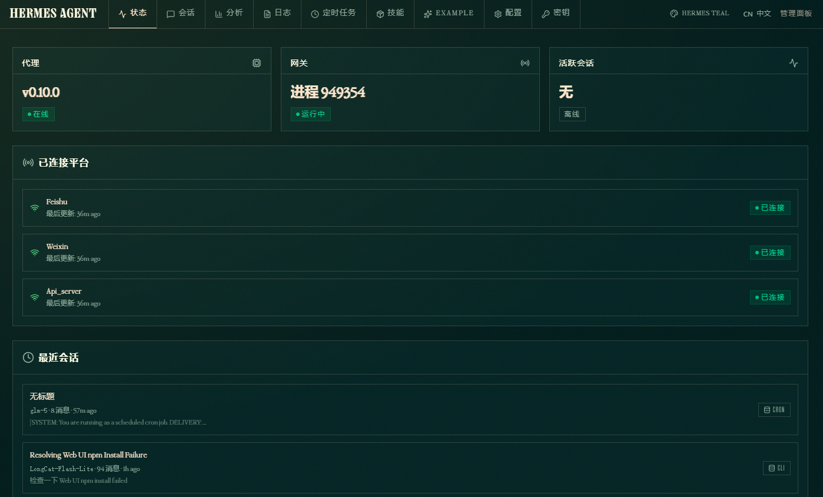Click the CRON badge on the 无标题 session

tap(774, 409)
